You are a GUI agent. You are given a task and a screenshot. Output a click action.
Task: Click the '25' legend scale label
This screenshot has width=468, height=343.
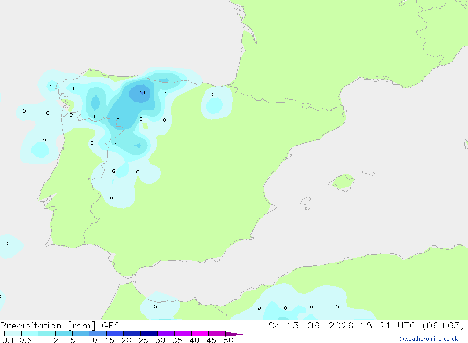(144, 340)
